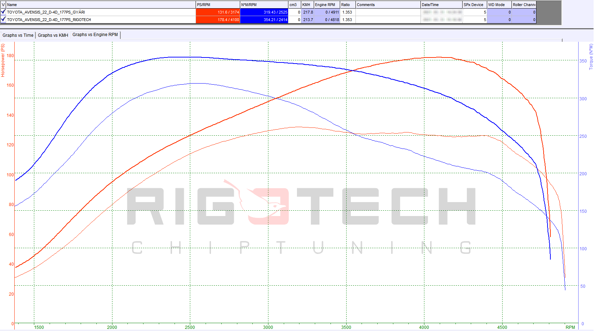Click red power cell 131.6 / 3174
Screen dimensions: 595x331
[x=218, y=12]
